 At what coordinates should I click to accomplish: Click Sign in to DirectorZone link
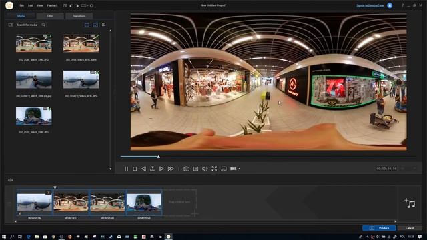[x=370, y=5]
